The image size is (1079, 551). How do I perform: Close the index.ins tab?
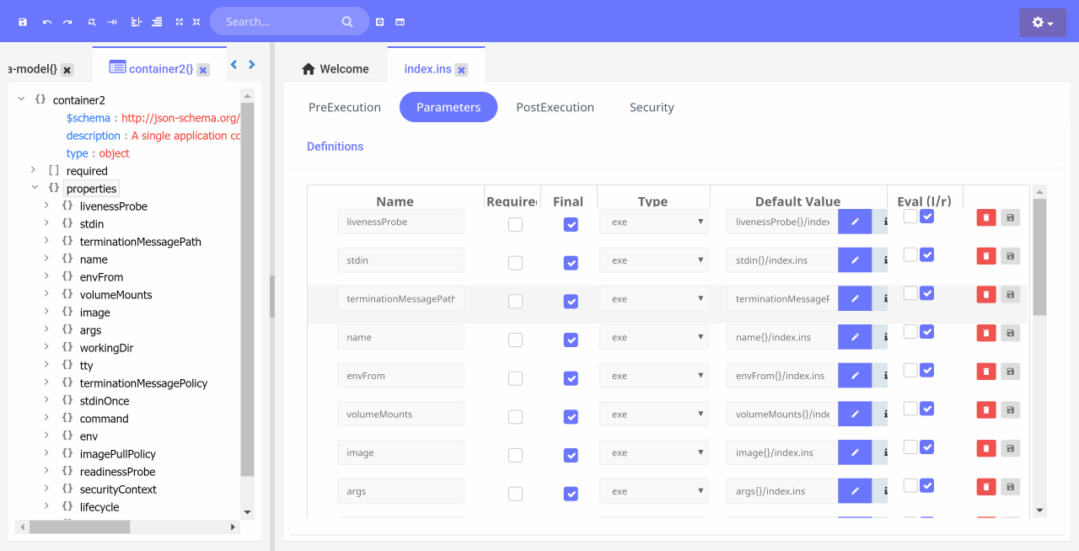(x=462, y=70)
